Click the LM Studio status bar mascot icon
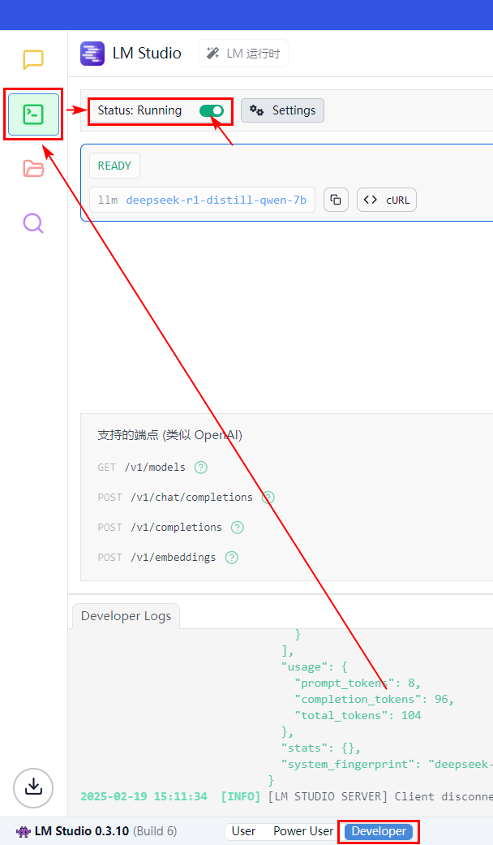493x845 pixels. click(x=24, y=831)
